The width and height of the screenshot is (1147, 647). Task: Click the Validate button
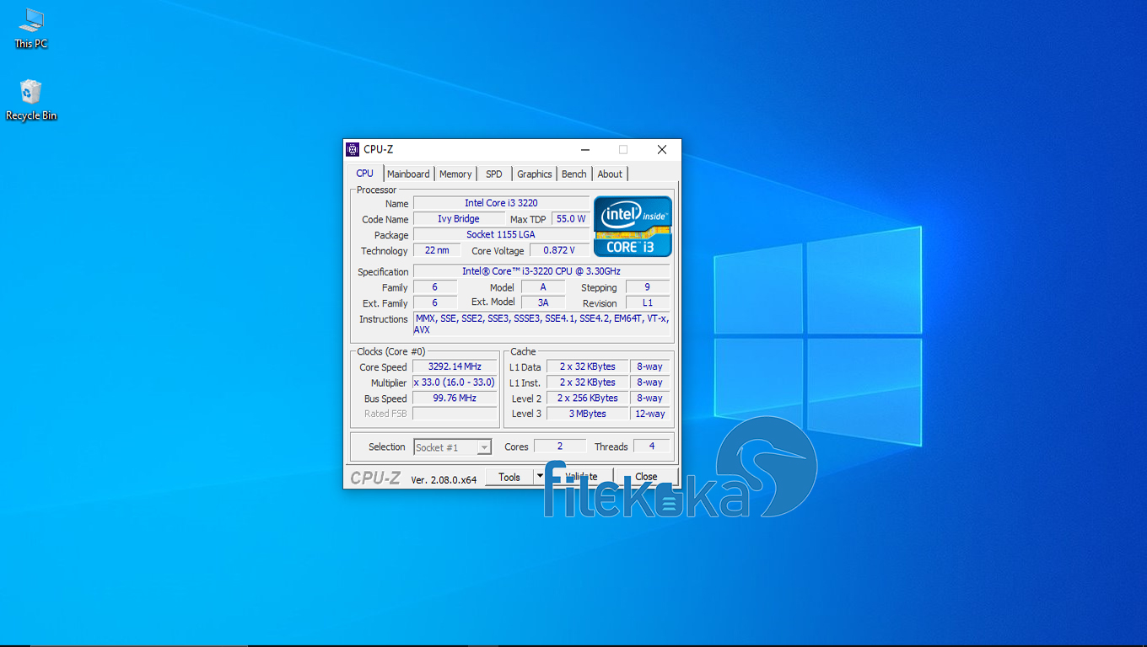point(580,477)
